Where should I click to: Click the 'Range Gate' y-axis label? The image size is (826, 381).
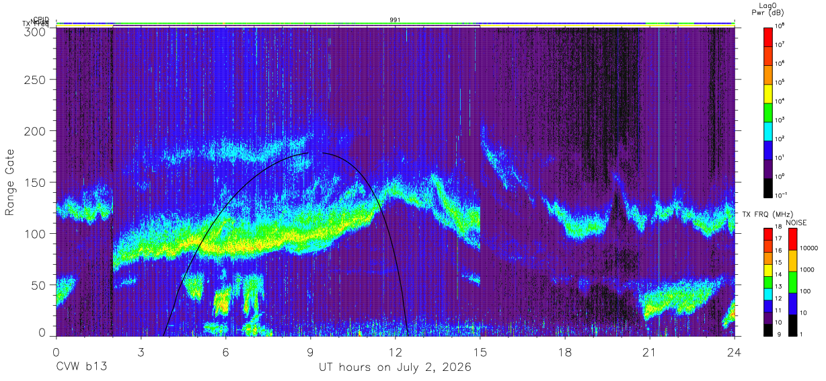point(10,182)
